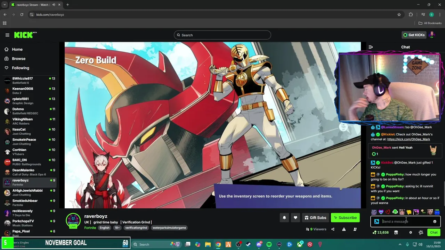Open a new browser tab
This screenshot has width=445, height=250.
click(67, 5)
